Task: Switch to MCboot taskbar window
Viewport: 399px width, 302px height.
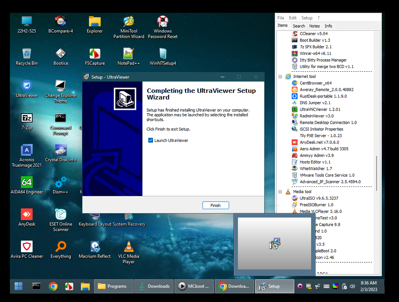Action: pyautogui.click(x=194, y=286)
